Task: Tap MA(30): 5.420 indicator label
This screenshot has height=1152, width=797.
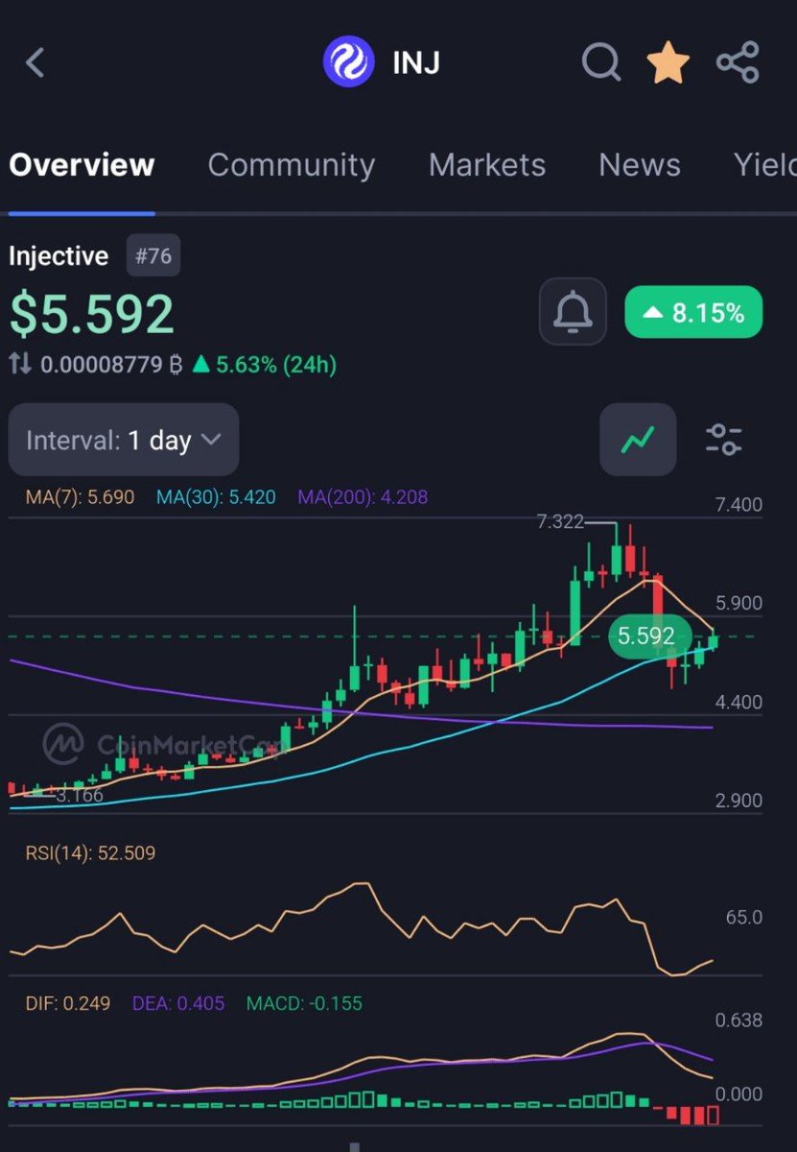Action: click(217, 497)
